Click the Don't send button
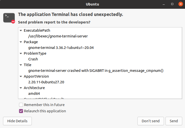The image size is (185, 128). [150, 121]
